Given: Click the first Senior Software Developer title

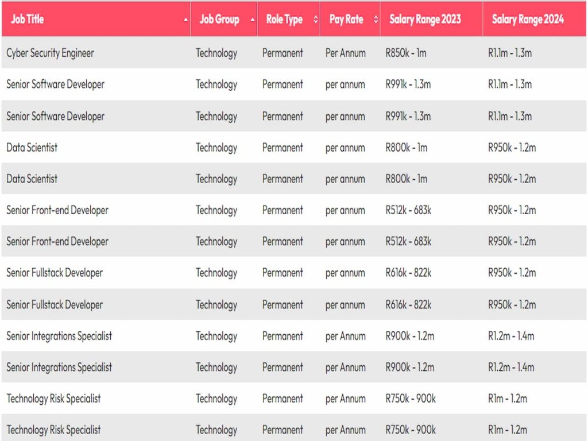Looking at the screenshot, I should tap(55, 84).
